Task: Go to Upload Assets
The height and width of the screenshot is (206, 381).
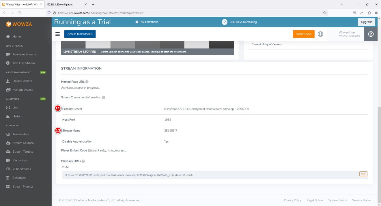Action: coord(22,81)
